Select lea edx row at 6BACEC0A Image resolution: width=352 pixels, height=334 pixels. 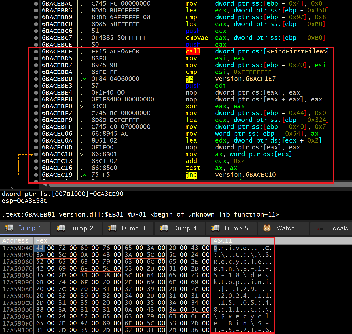196,141
